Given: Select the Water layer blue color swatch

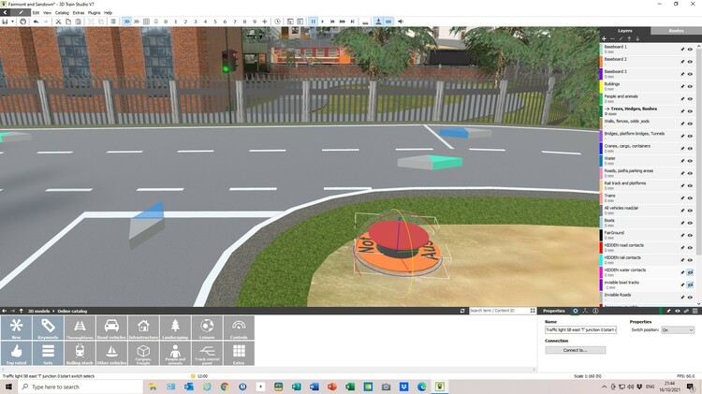Looking at the screenshot, I should tap(601, 161).
